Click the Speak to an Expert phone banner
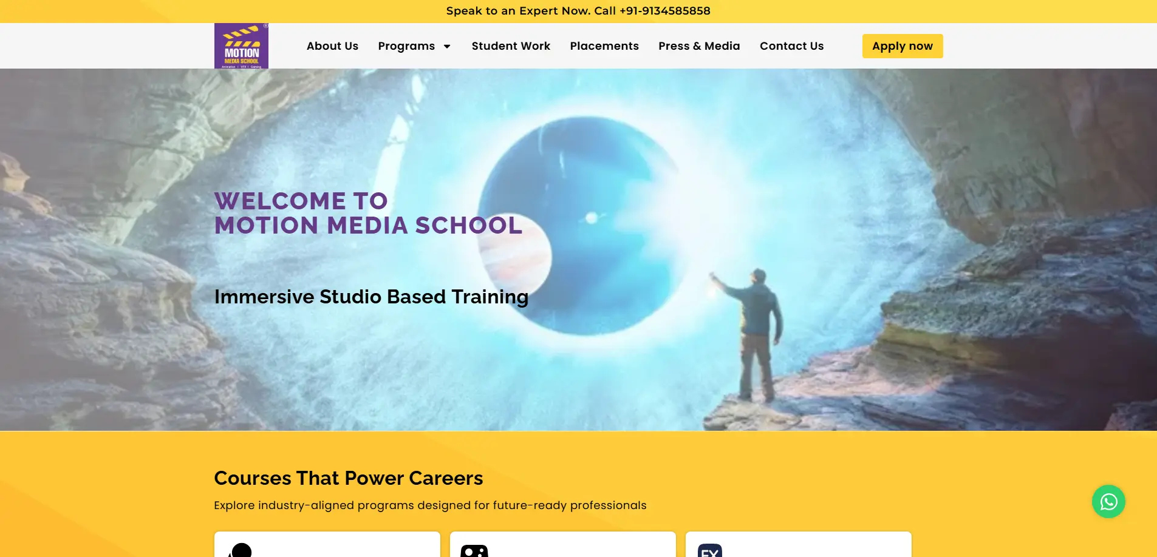The height and width of the screenshot is (557, 1157). (578, 11)
